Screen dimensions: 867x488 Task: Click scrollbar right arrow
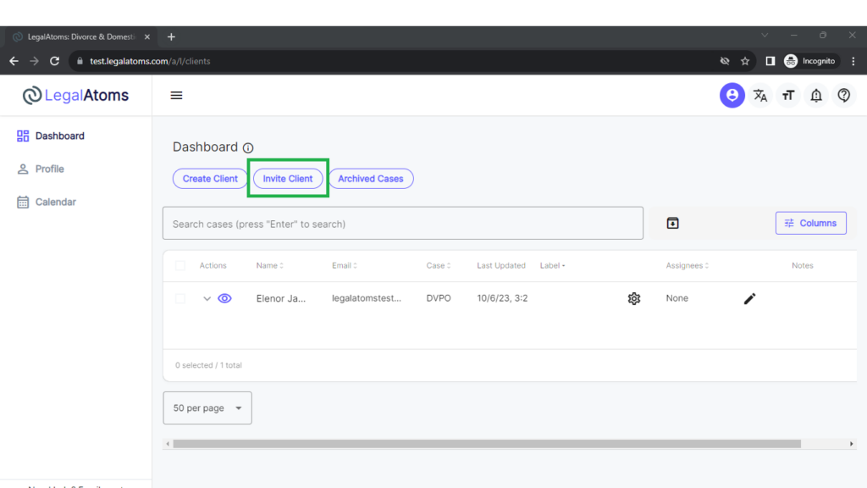pyautogui.click(x=852, y=444)
